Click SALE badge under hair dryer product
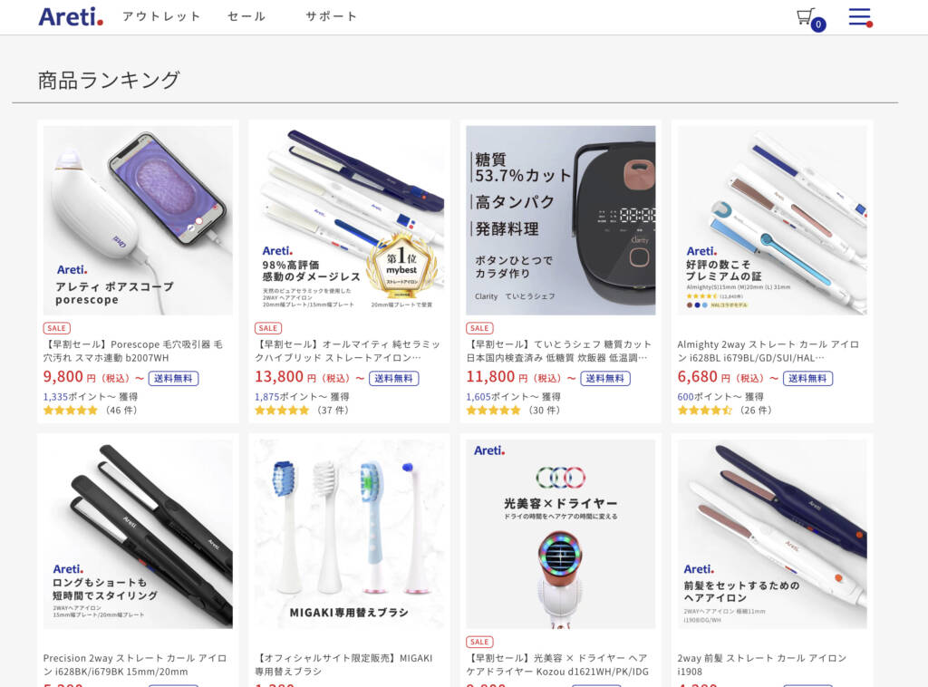Viewport: 928px width, 687px height. [x=479, y=642]
